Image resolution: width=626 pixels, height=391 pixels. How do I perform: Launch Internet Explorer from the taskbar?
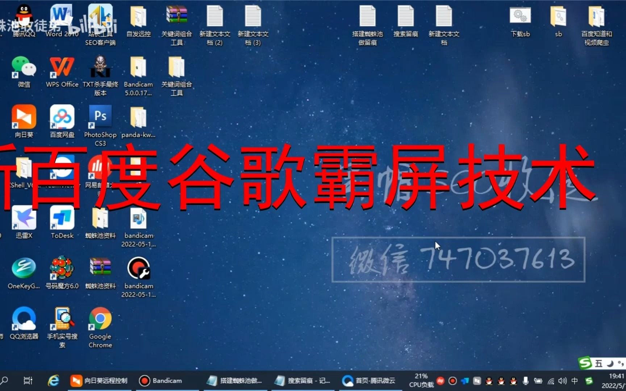54,381
